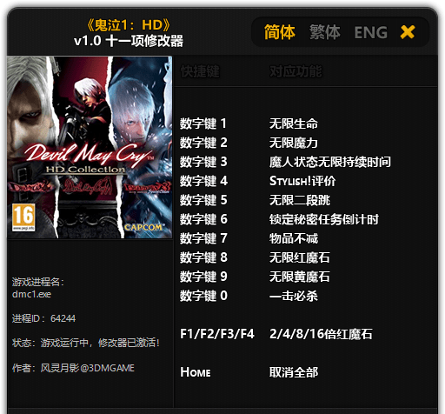Click hotkey label 数字键 0
This screenshot has width=445, height=414.
[203, 296]
